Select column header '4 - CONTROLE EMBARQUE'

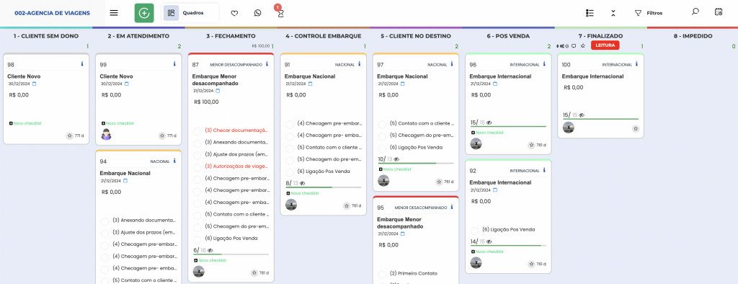click(x=323, y=36)
